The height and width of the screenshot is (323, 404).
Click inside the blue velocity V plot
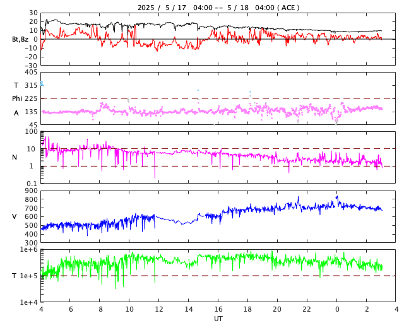tap(218, 217)
